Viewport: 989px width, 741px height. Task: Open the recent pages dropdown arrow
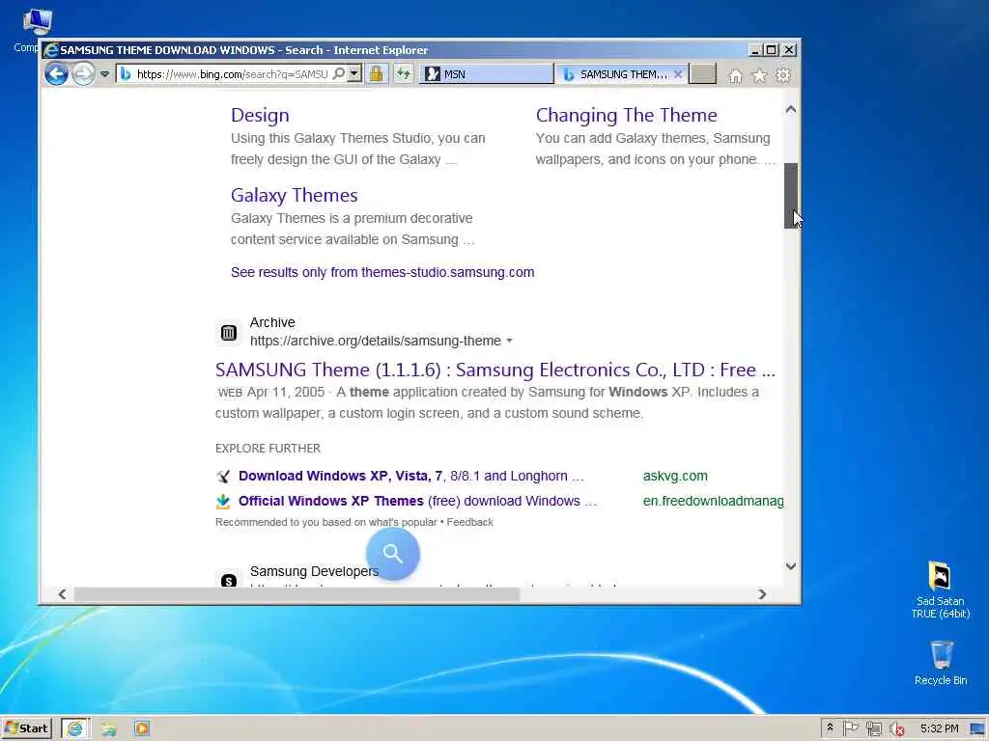(x=104, y=74)
